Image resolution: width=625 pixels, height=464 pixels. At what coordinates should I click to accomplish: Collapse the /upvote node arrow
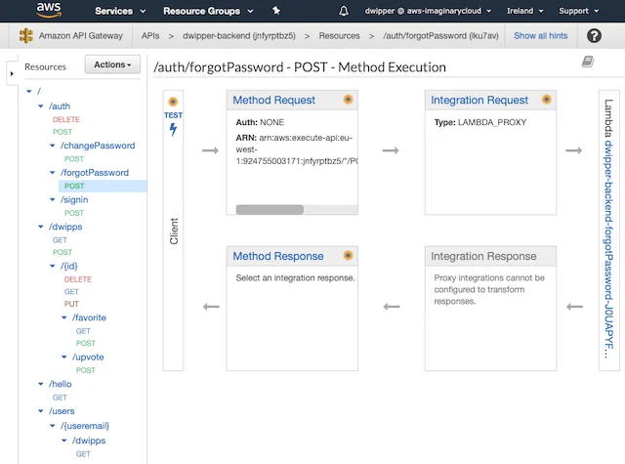click(63, 358)
